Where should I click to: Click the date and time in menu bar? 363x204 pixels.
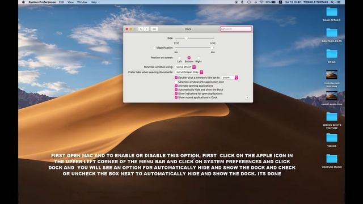293,2
